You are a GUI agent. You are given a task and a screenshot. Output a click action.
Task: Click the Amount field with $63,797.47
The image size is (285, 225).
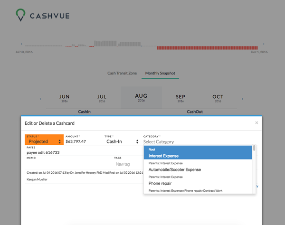point(83,141)
